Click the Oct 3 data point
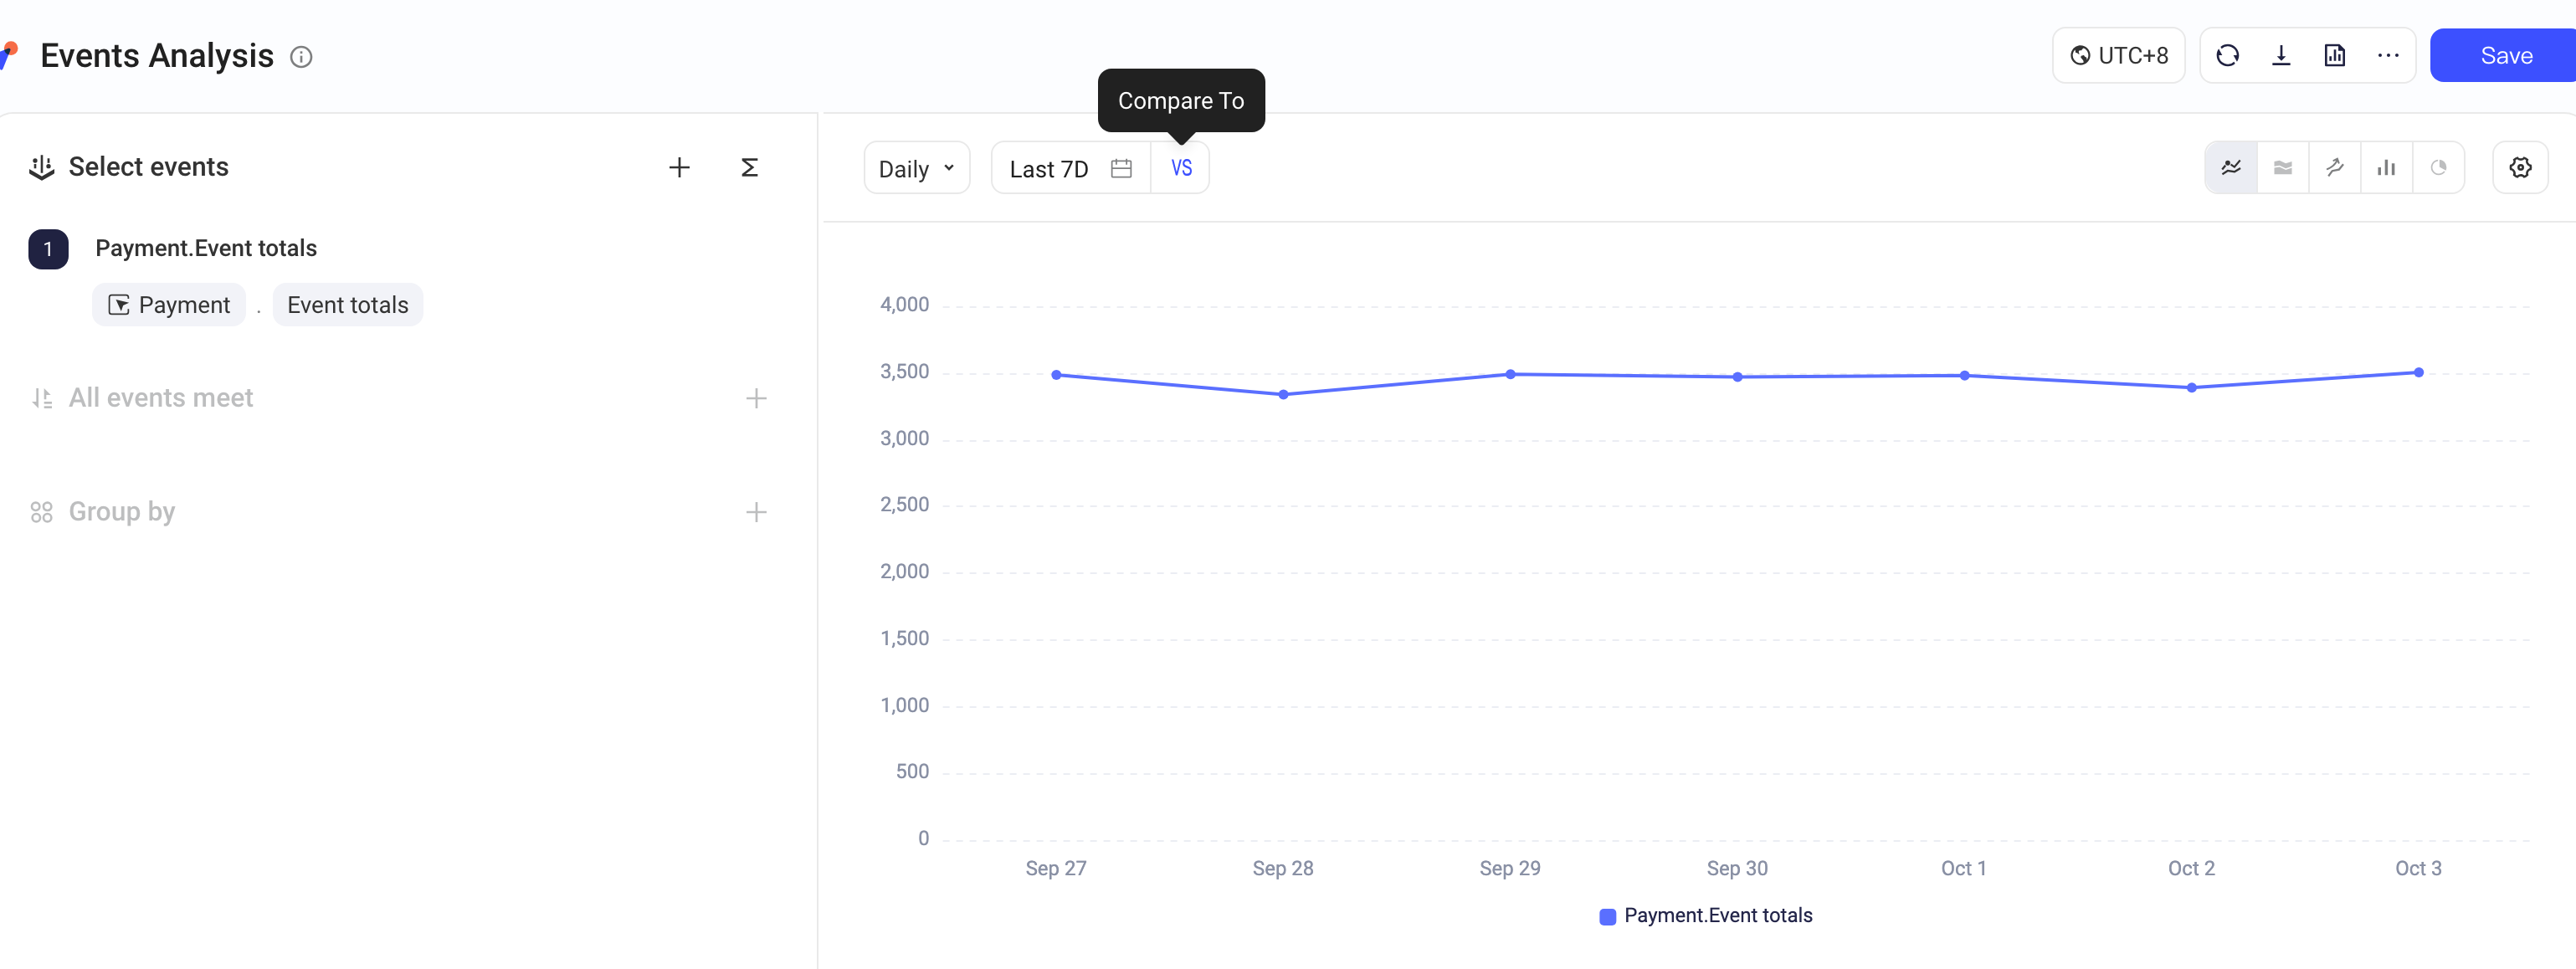2576x969 pixels. tap(2418, 373)
